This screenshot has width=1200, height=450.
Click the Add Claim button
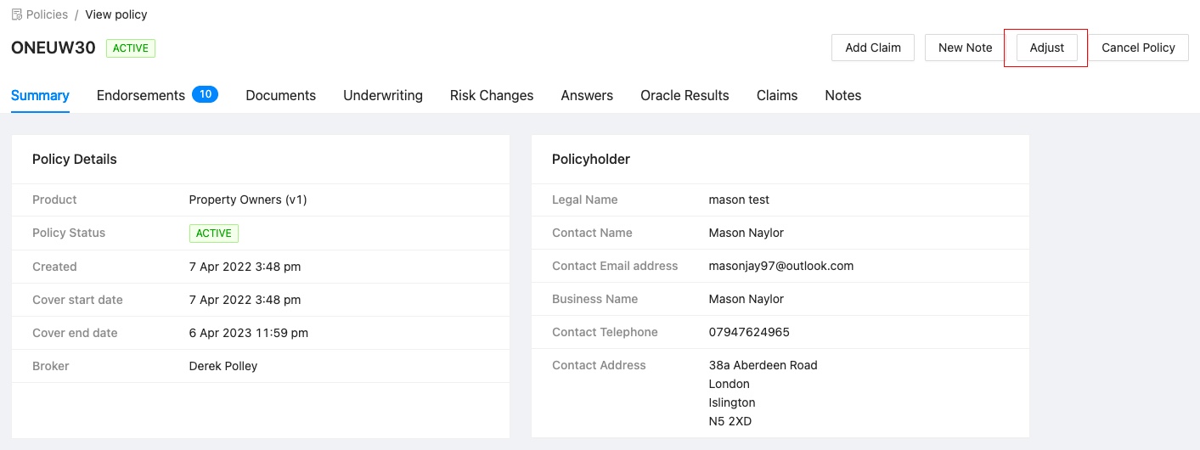872,48
